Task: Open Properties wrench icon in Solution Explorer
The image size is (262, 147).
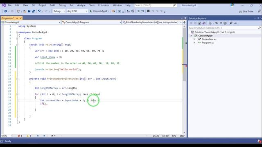Action: (231, 23)
